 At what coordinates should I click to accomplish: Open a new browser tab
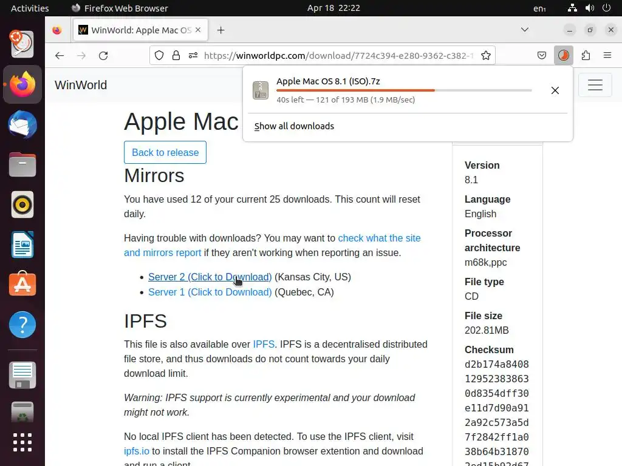coord(221,30)
